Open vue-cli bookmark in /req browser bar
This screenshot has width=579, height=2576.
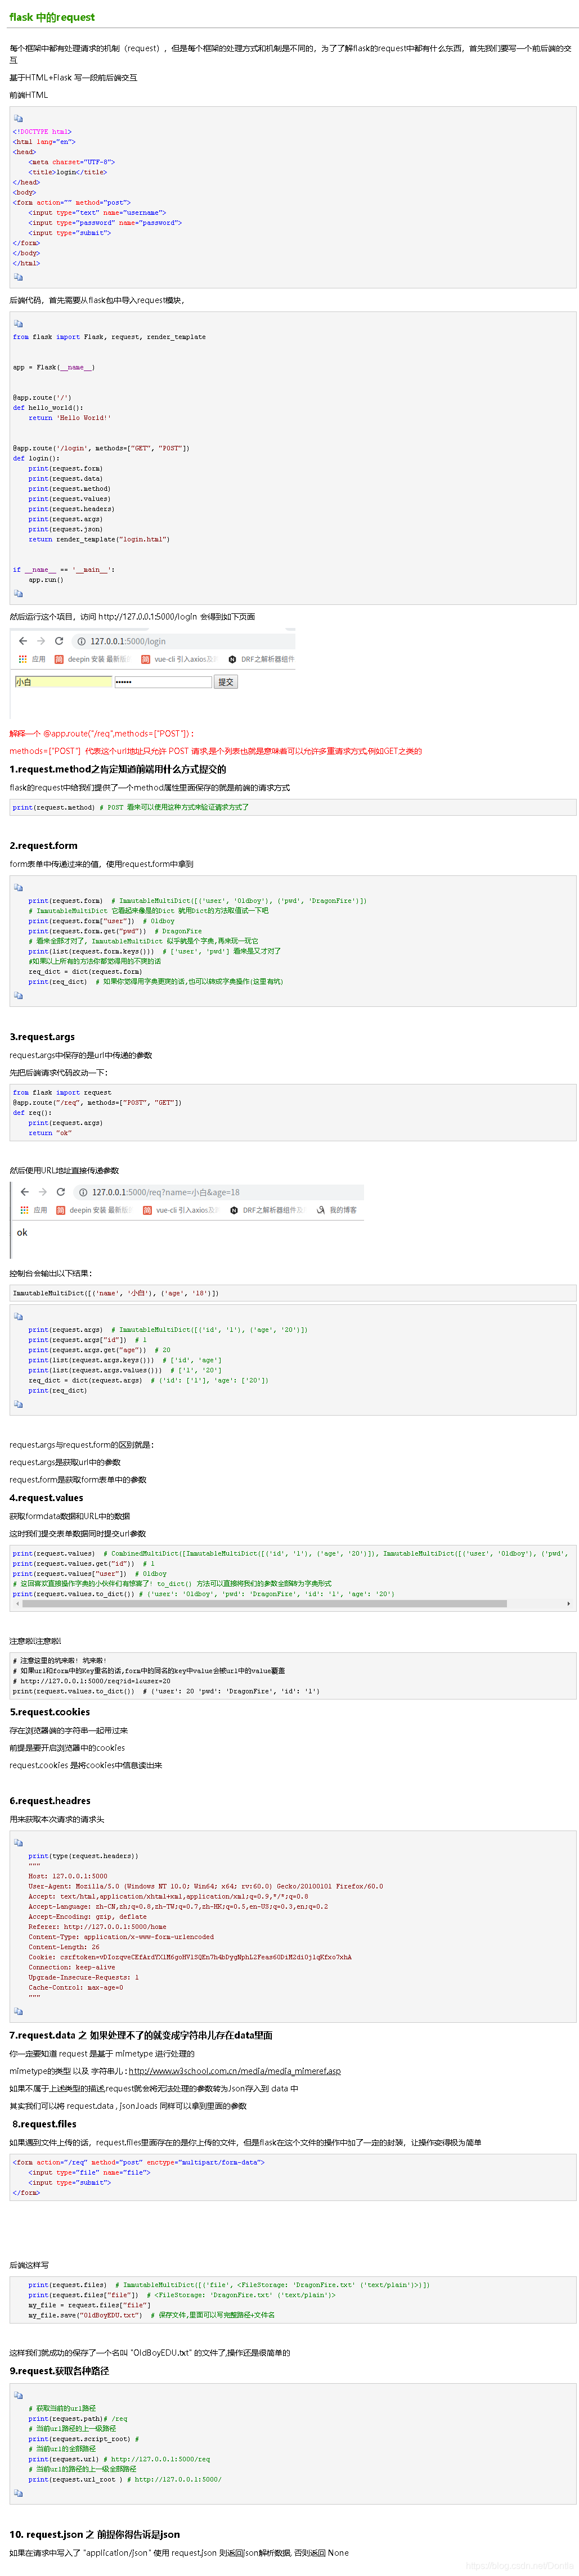coord(181,1210)
